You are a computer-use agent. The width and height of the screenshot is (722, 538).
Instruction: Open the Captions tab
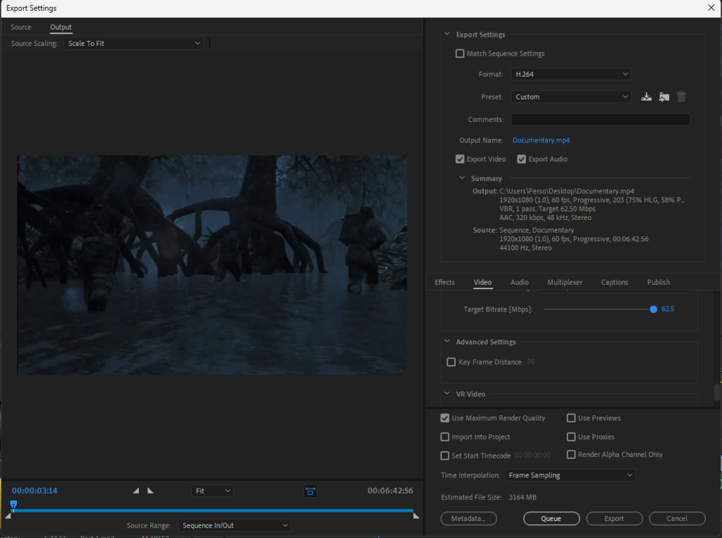coord(614,282)
